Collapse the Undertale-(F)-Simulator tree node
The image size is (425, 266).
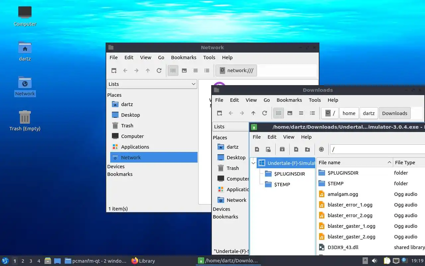tap(253, 163)
